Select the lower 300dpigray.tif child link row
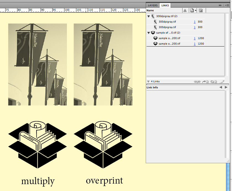 pos(176,27)
